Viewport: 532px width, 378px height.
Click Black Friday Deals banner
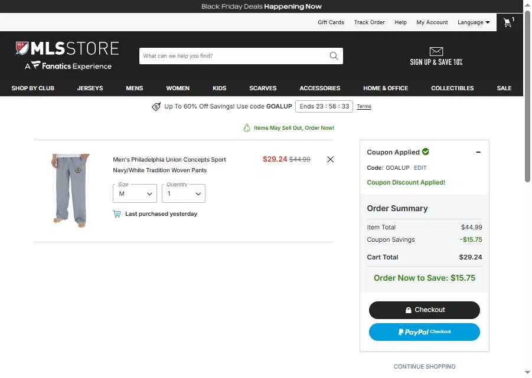[261, 6]
